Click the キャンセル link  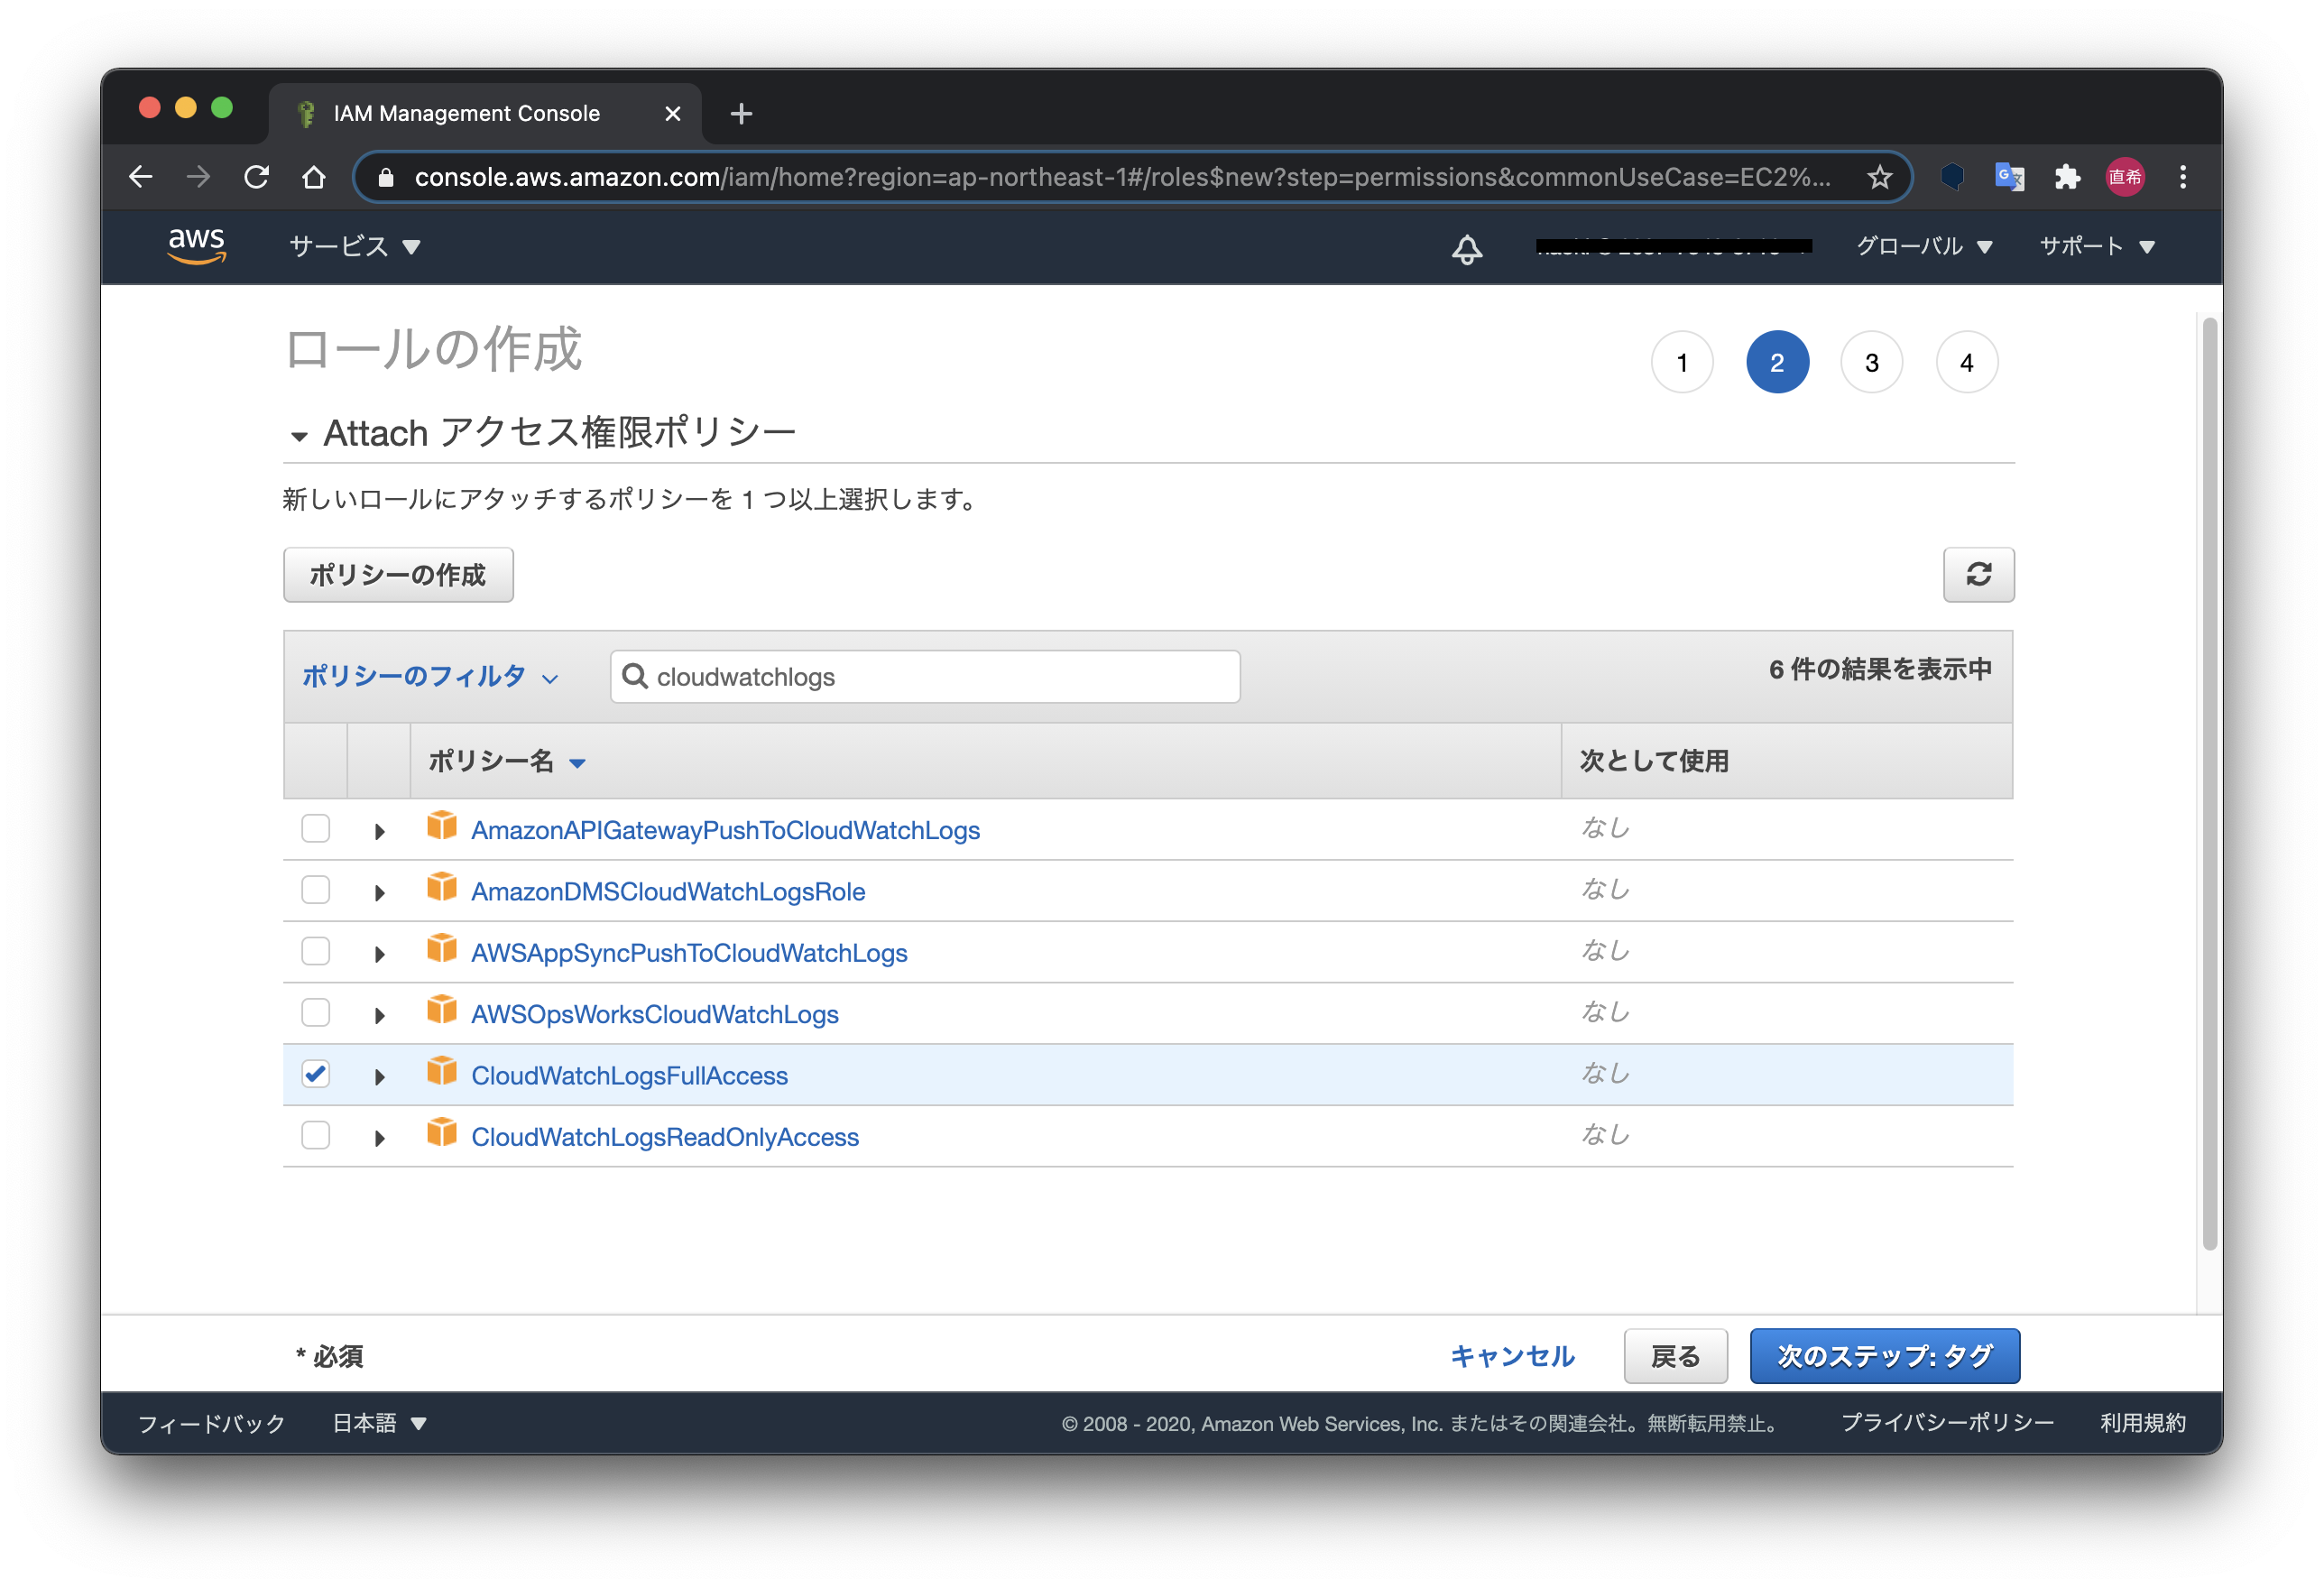(x=1512, y=1356)
